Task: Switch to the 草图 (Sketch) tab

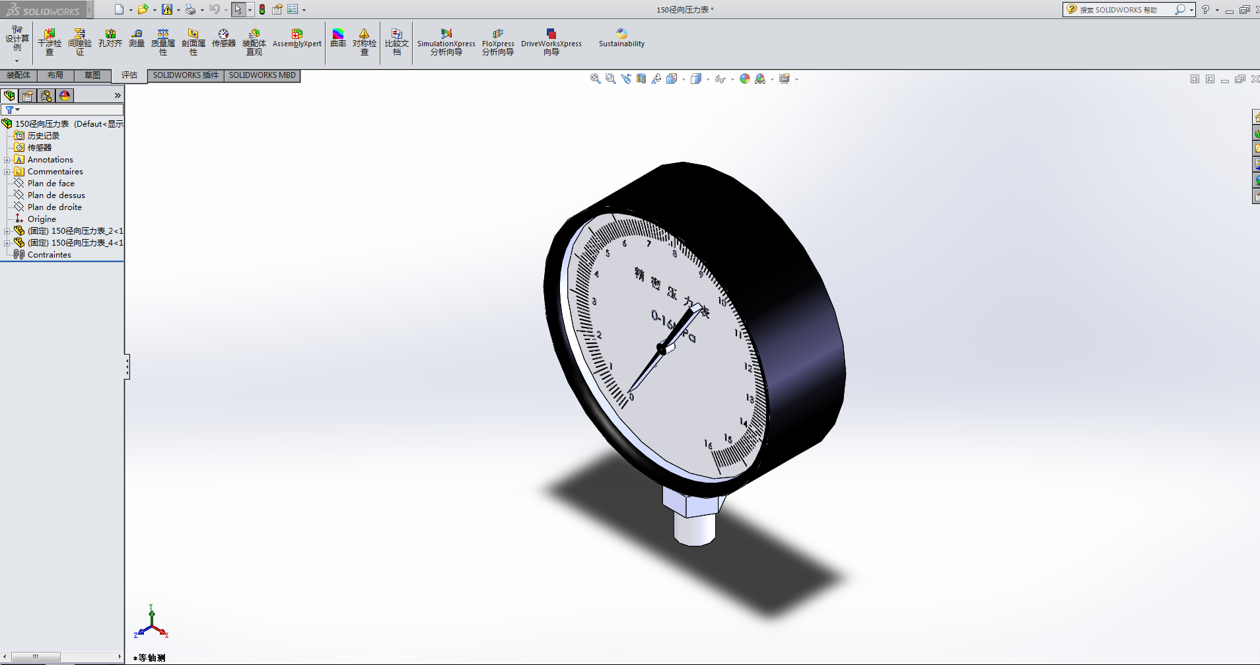Action: point(92,75)
